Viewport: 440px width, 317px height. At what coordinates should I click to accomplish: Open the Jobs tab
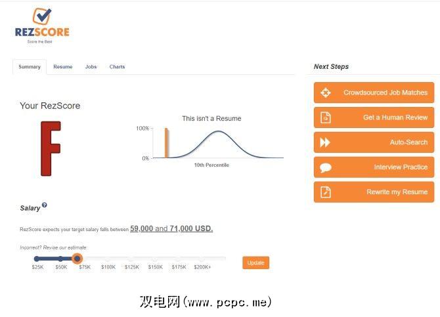[91, 67]
